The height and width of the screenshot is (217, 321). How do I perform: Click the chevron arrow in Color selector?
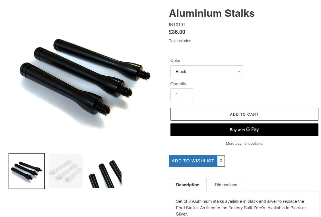pyautogui.click(x=238, y=72)
